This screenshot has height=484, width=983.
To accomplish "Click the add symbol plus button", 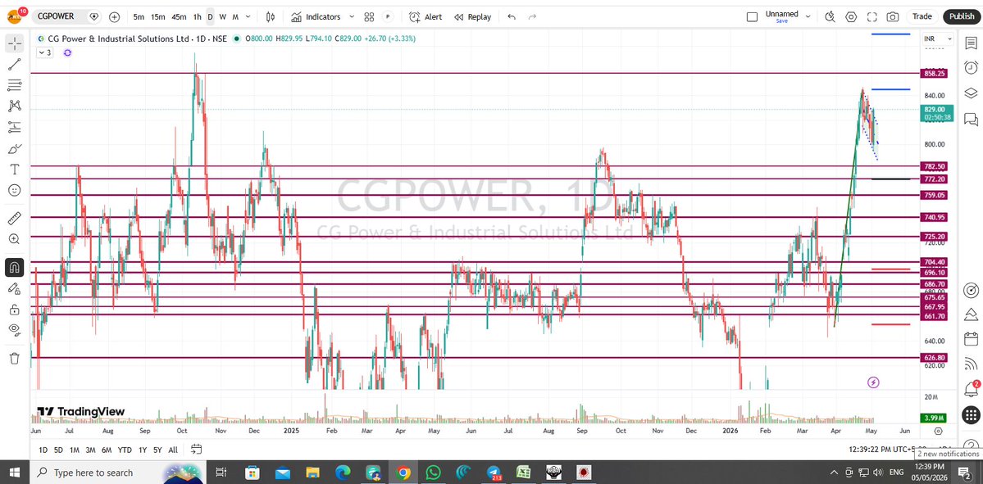I will click(114, 17).
